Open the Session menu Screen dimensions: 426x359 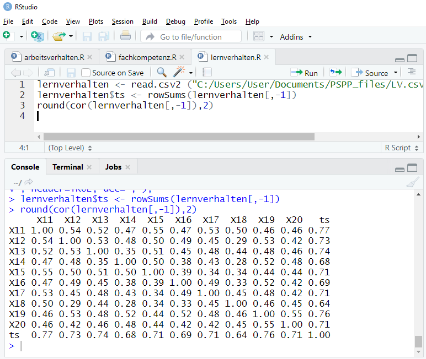(x=123, y=21)
